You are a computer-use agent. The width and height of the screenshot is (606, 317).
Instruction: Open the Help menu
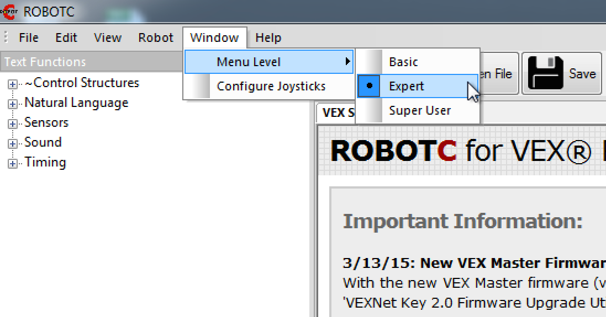tap(268, 37)
